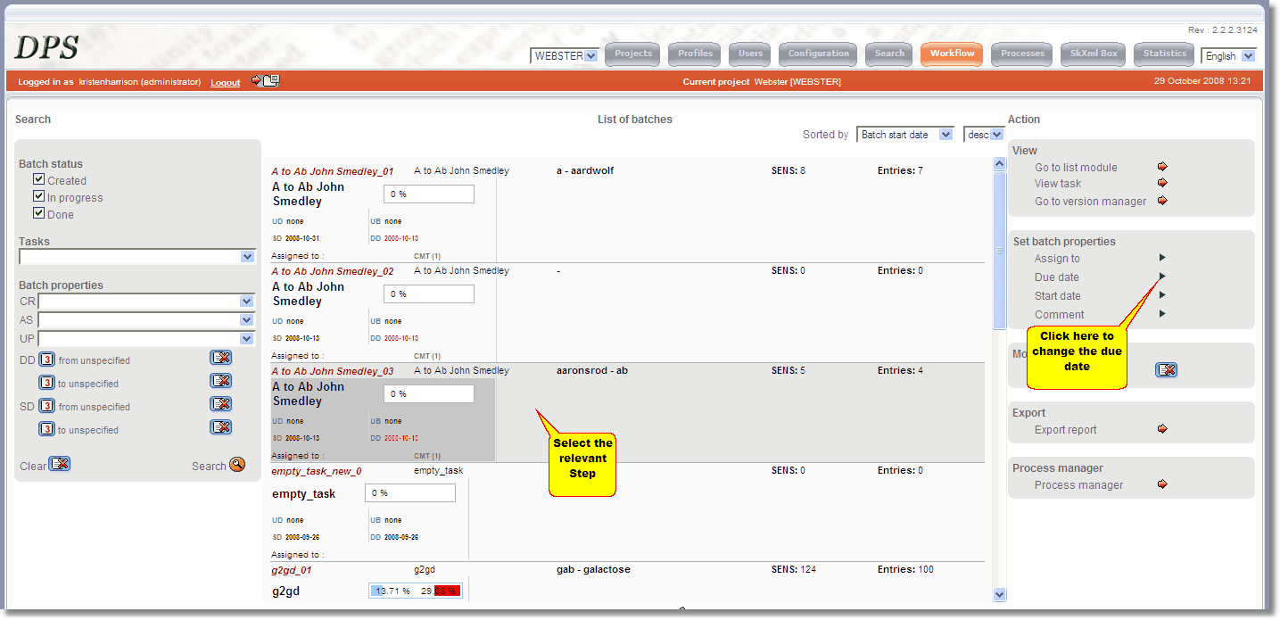Image resolution: width=1280 pixels, height=620 pixels.
Task: Open the Profiles tab
Action: click(x=695, y=54)
